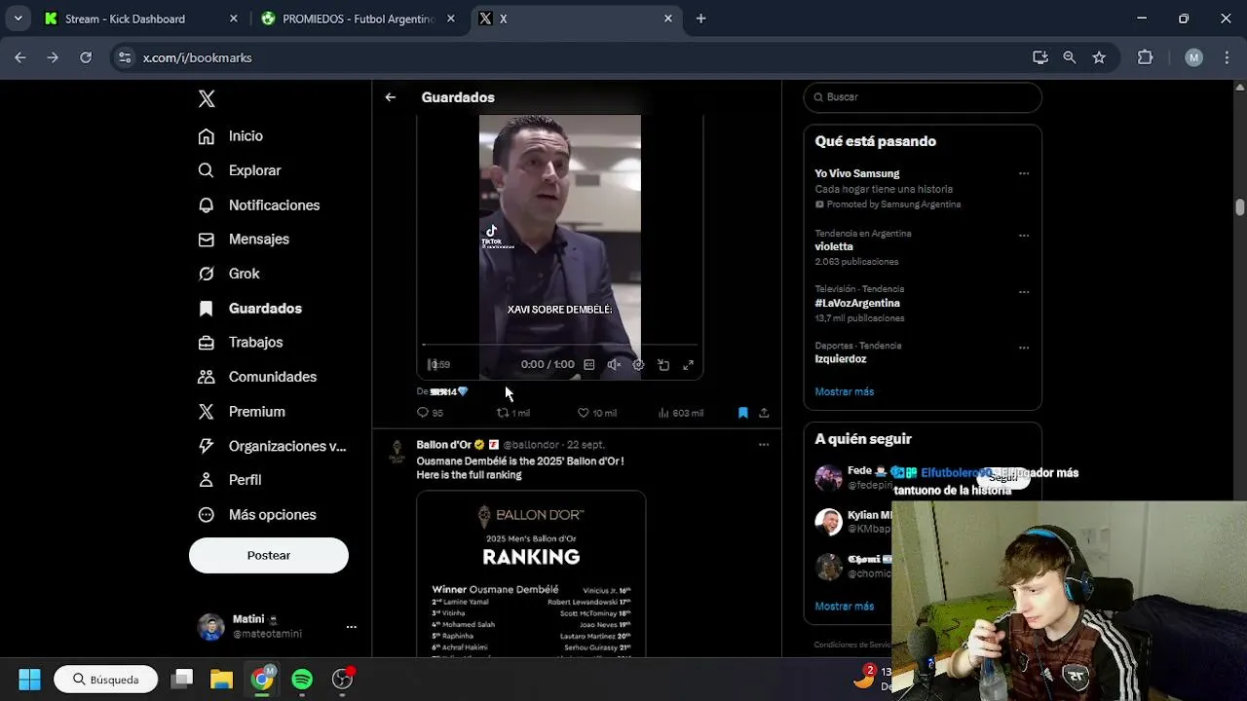Share the video post
Image resolution: width=1247 pixels, height=701 pixels.
tap(764, 413)
